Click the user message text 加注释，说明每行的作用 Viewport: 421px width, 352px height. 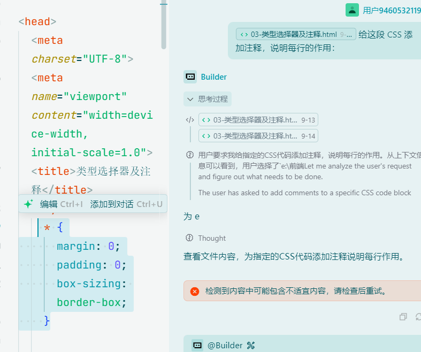285,48
